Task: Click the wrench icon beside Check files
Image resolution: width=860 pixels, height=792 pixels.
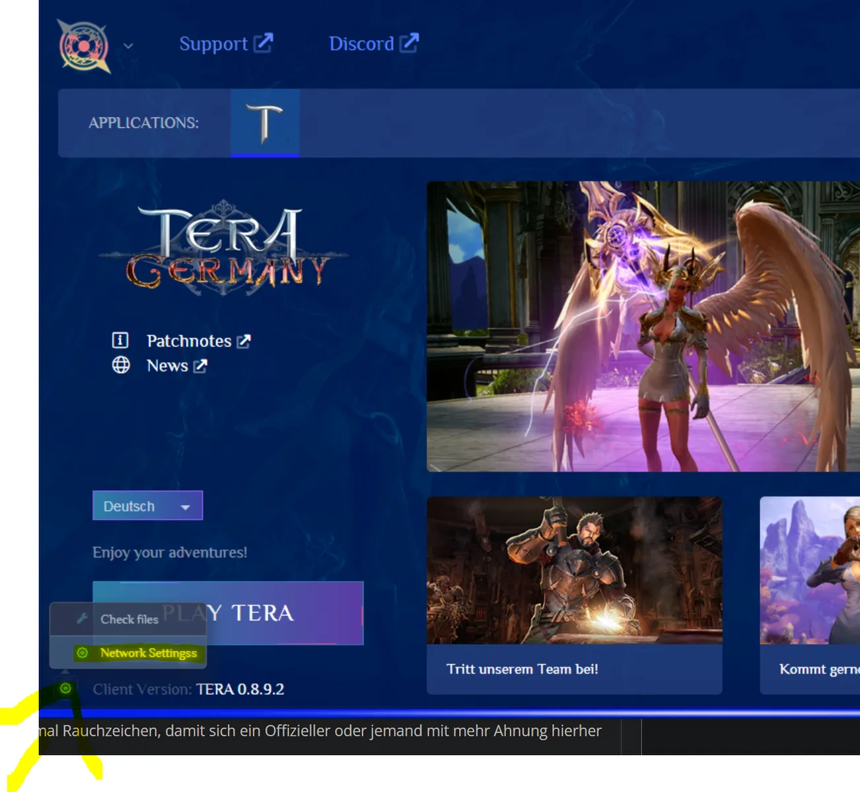Action: 82,618
